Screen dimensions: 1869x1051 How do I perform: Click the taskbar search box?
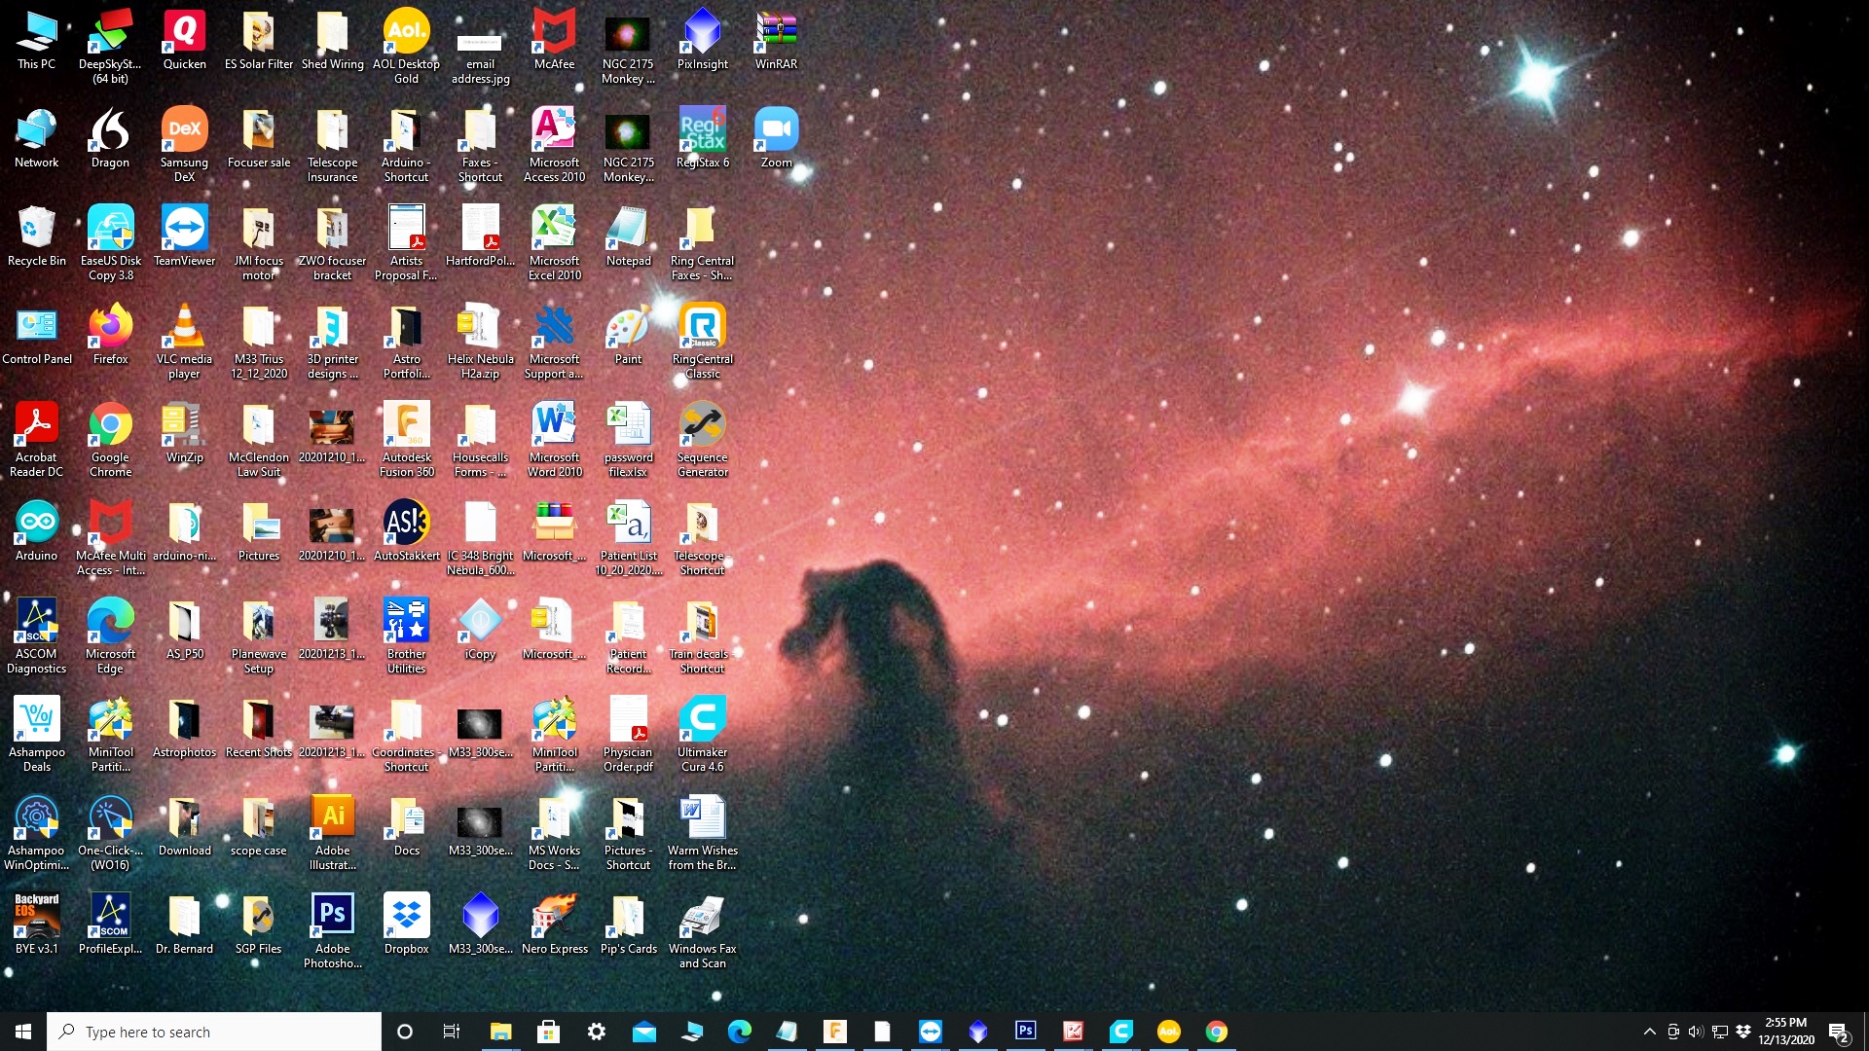[x=214, y=1032]
